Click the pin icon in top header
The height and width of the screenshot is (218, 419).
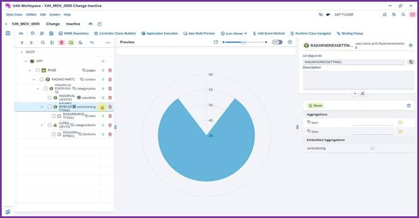click(x=385, y=15)
